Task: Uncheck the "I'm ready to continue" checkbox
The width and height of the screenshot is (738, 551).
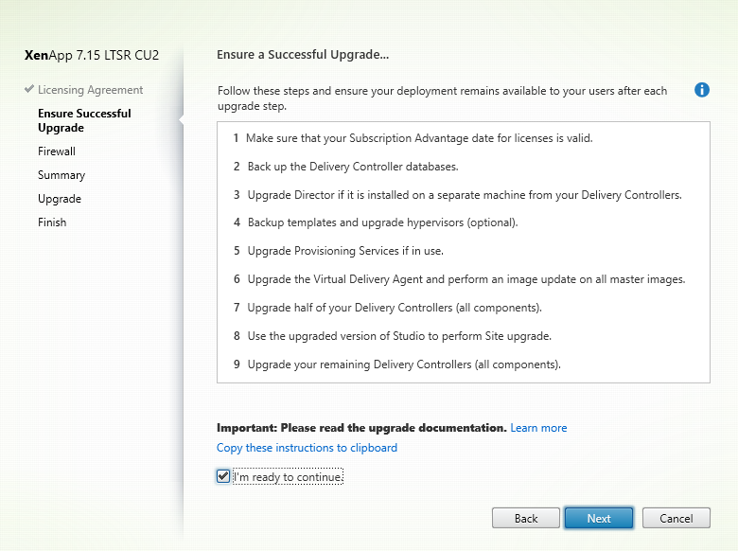Action: pos(223,476)
